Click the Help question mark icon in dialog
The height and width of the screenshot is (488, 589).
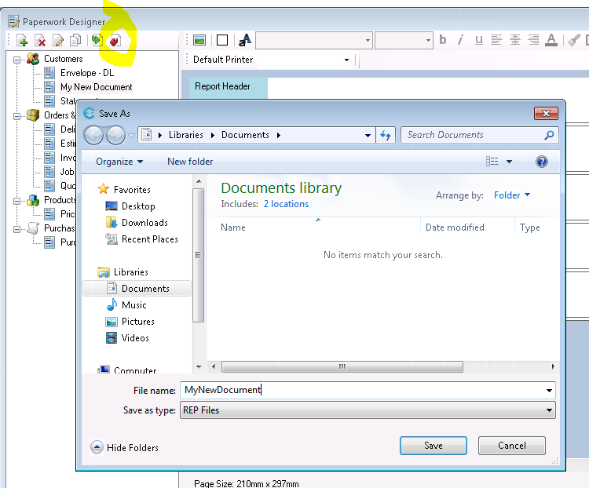[541, 162]
